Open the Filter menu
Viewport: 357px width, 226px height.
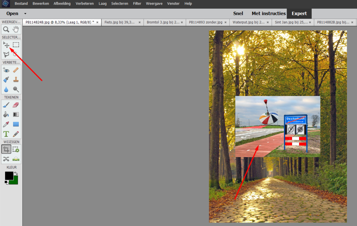(x=137, y=3)
